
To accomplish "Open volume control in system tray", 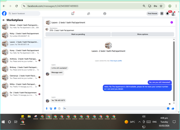I will pyautogui.click(x=144, y=116).
